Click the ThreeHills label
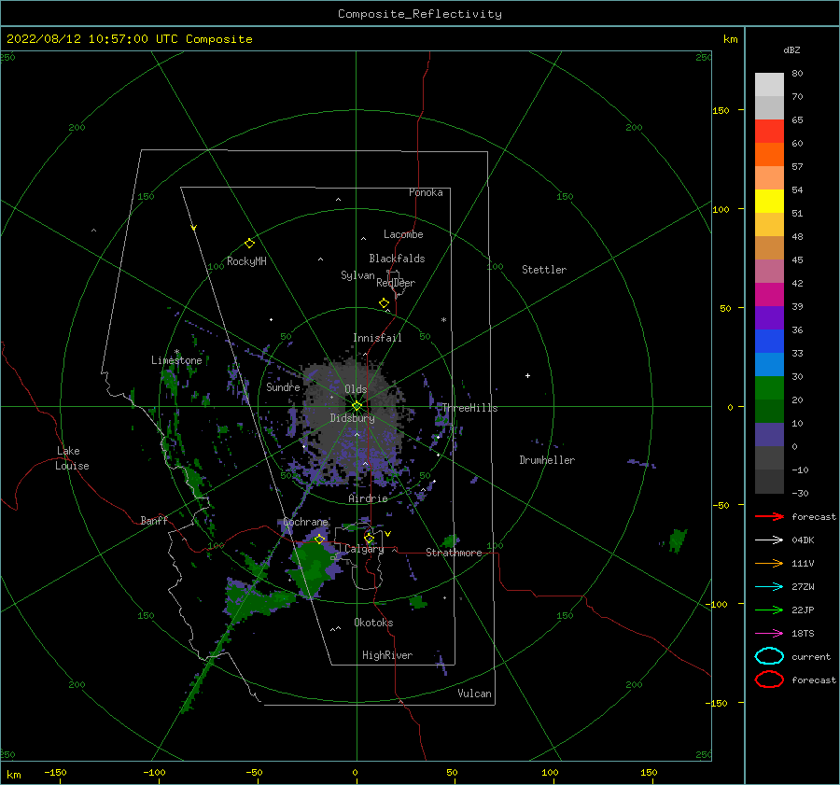Screen dimensions: 840x785 [x=469, y=408]
